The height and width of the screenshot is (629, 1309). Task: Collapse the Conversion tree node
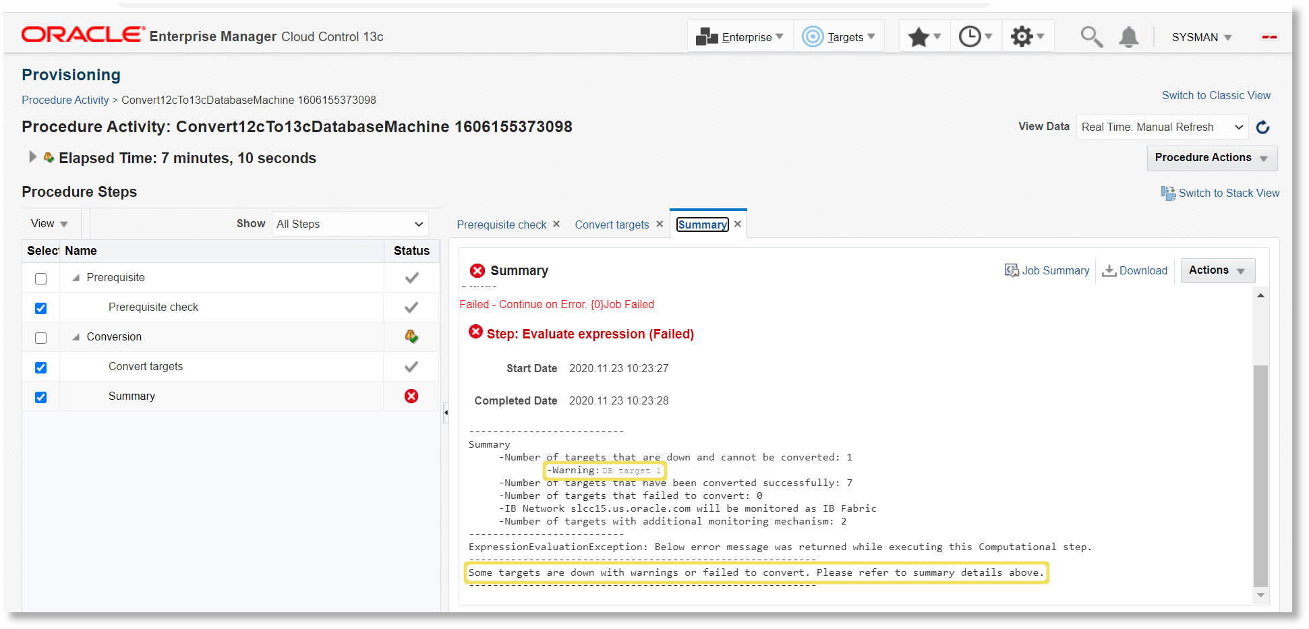click(x=76, y=336)
